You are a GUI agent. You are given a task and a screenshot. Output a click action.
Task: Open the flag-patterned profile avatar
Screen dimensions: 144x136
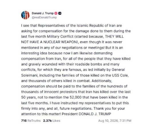tap(25, 15)
